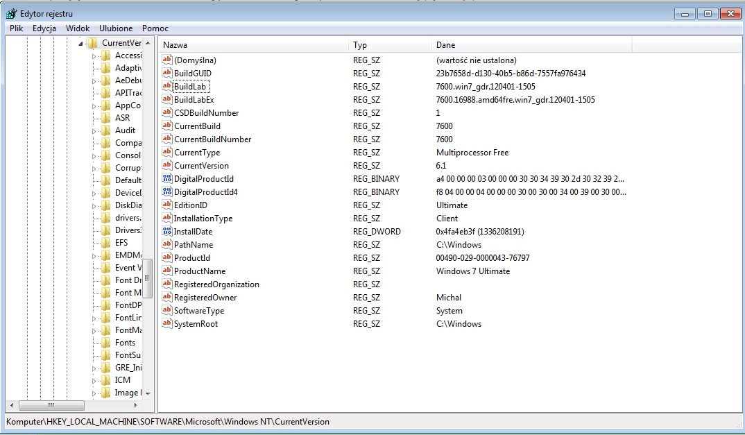Maximize the Edytor rejestru window
745x435 pixels.
click(x=708, y=13)
